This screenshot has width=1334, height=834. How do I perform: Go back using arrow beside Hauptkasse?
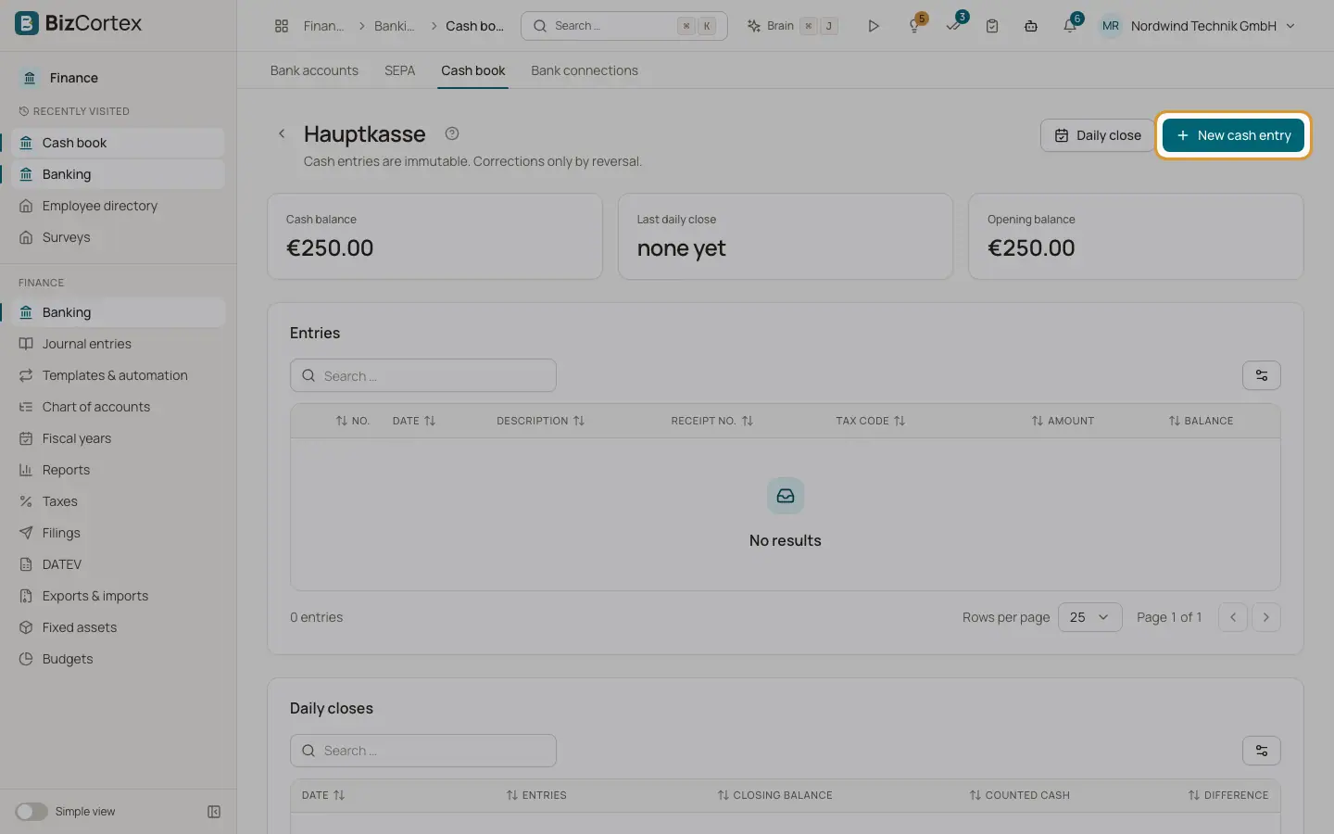pos(282,133)
